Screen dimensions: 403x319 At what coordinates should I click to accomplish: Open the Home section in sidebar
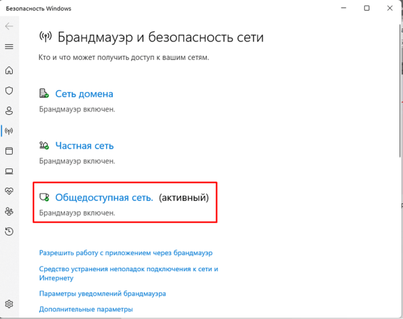tap(9, 70)
